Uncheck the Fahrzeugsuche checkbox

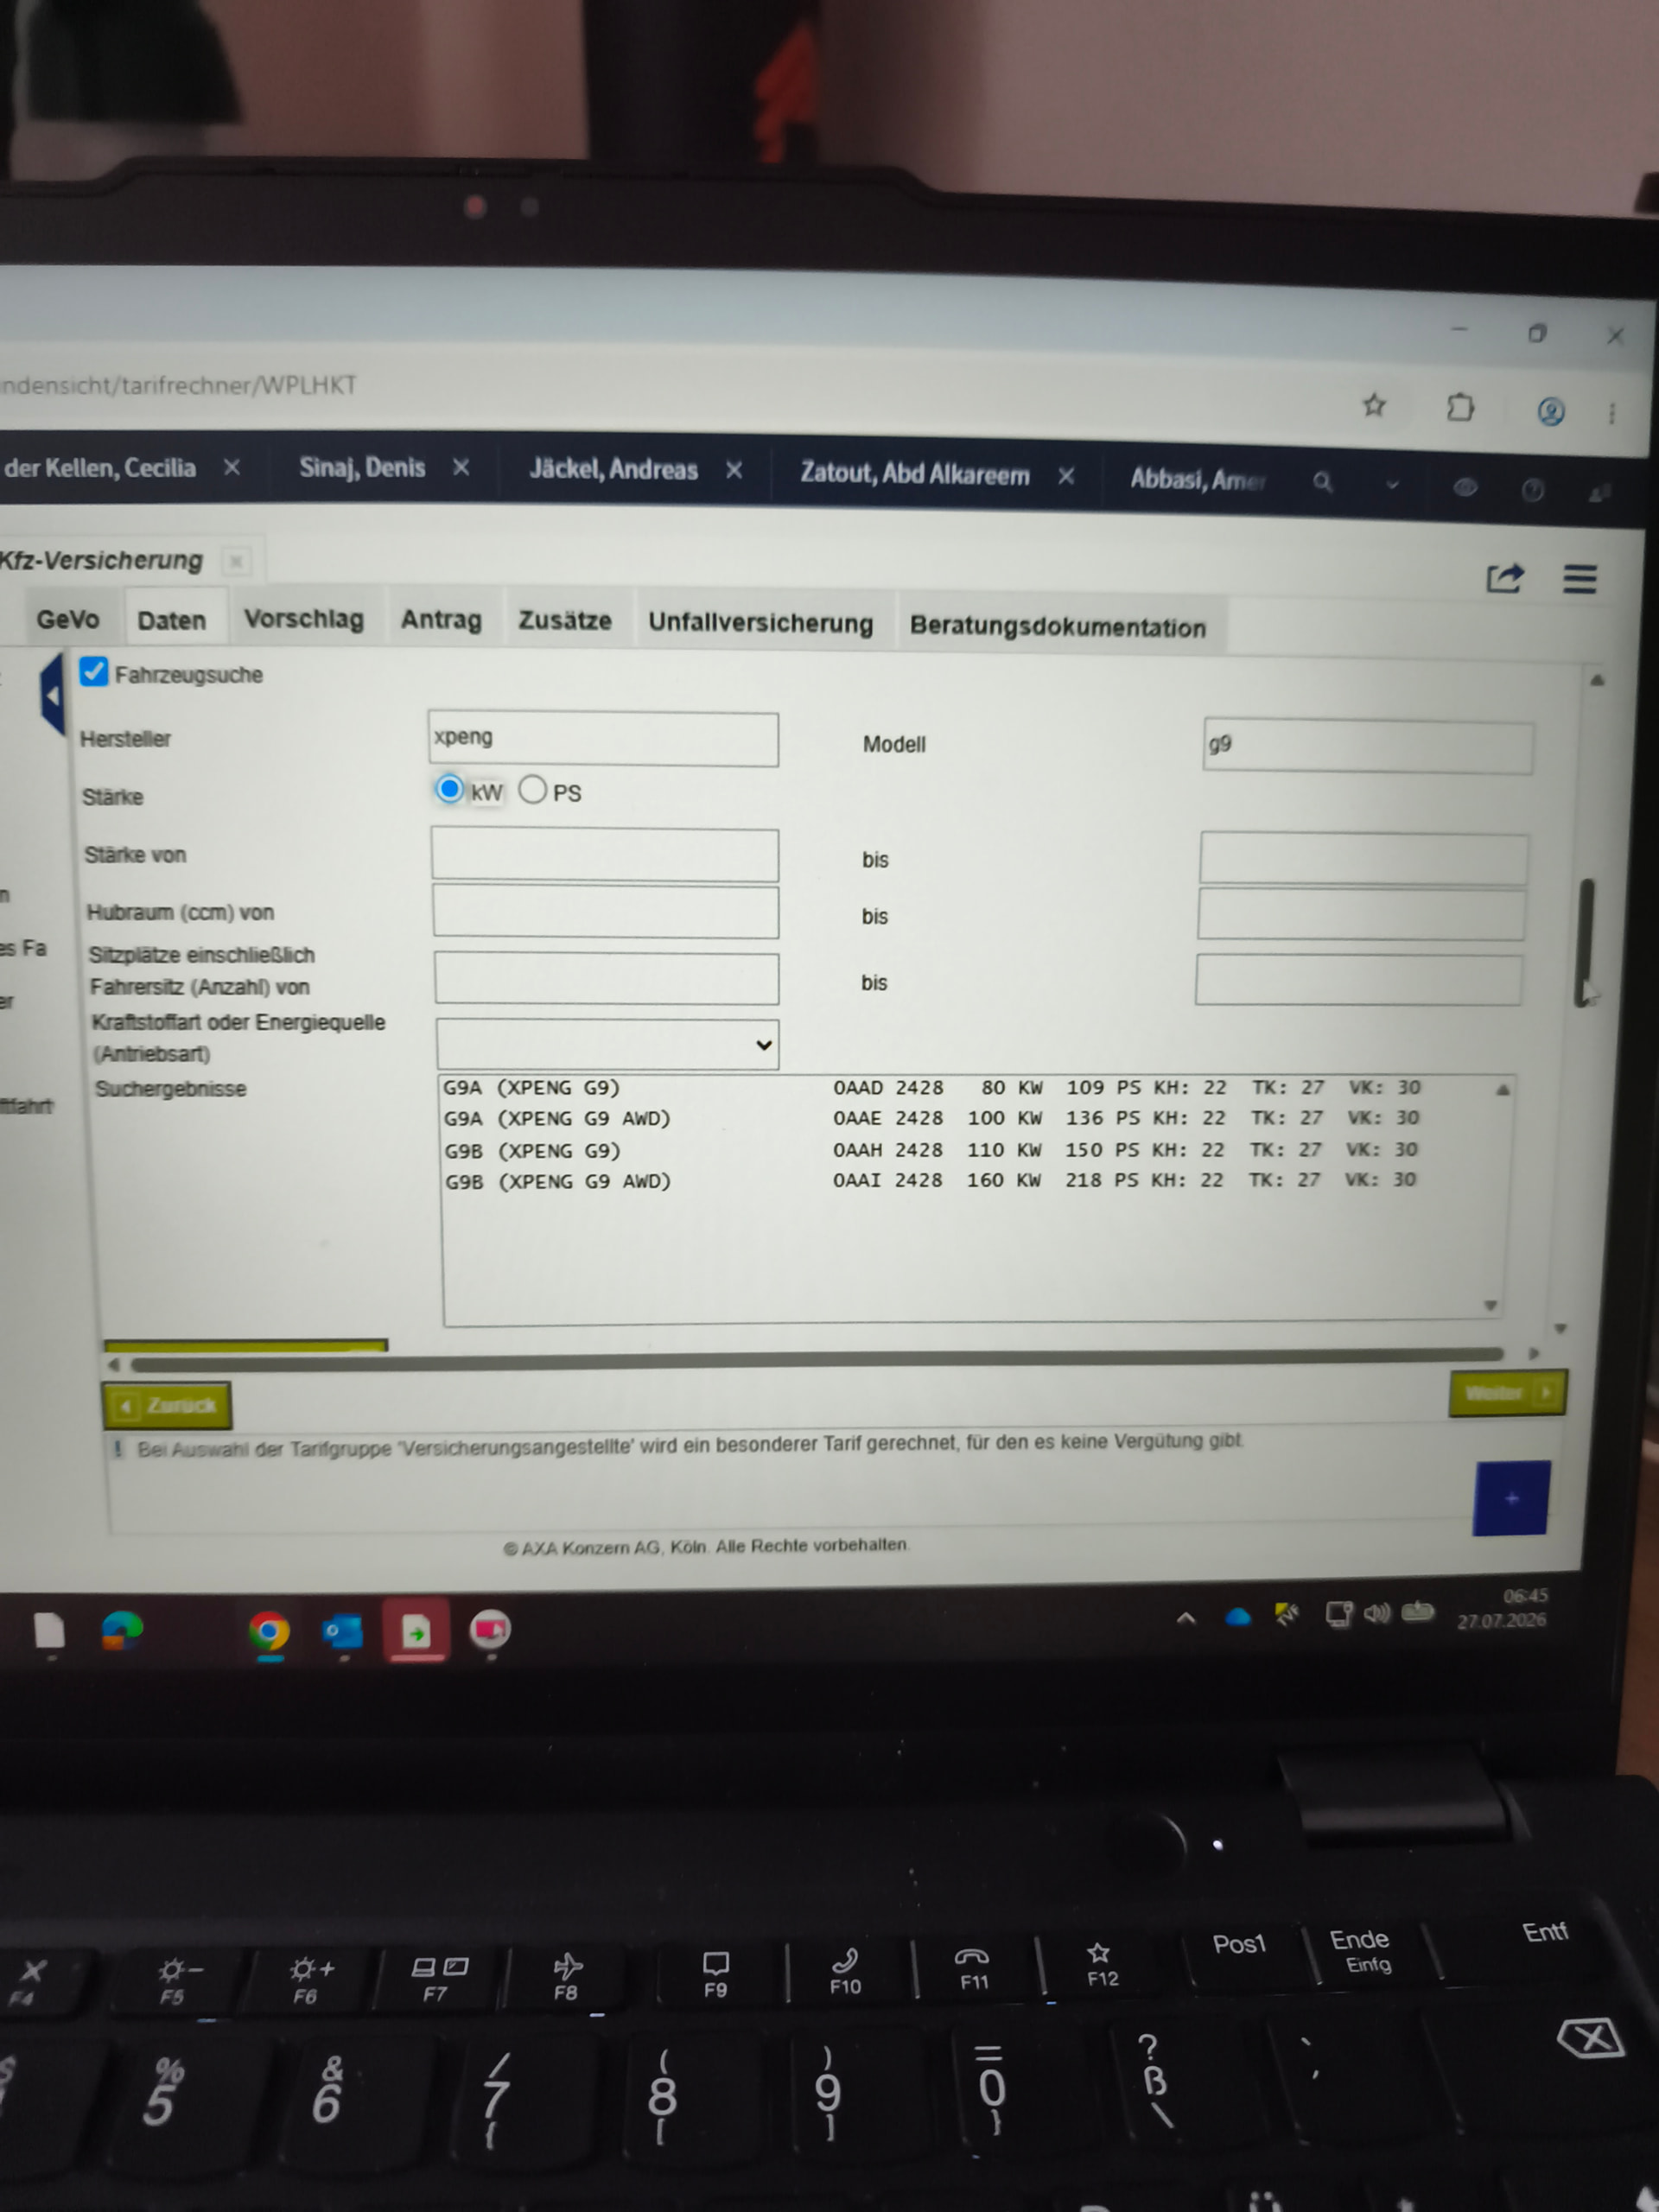(x=94, y=672)
